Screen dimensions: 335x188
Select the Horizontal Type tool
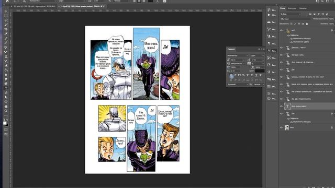(6, 88)
